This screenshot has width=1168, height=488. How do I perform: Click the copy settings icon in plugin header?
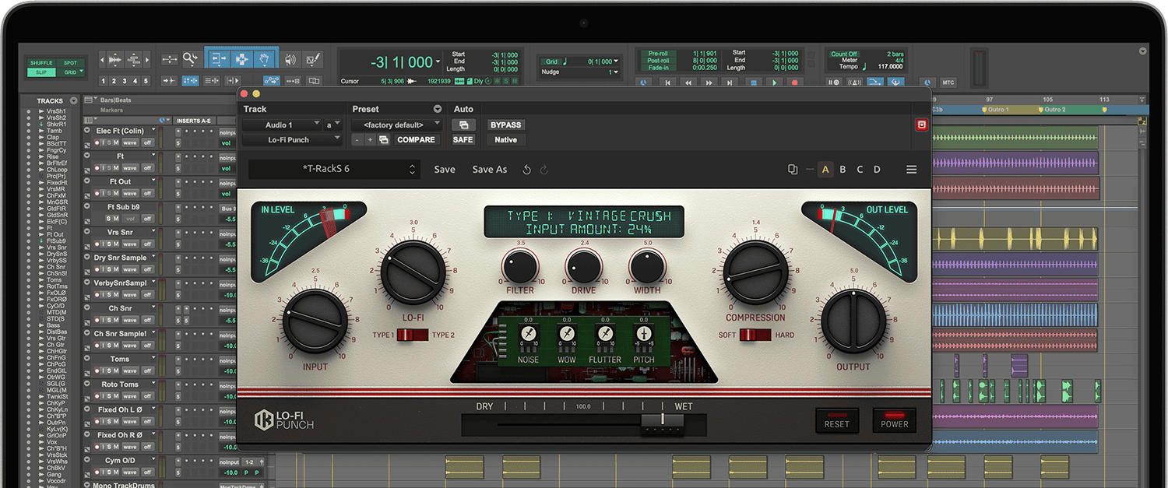coord(793,169)
